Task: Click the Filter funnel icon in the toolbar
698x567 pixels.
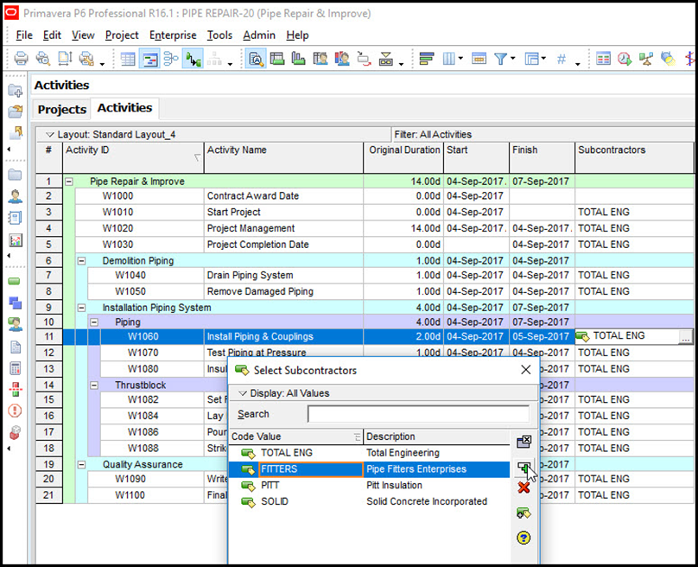Action: (x=501, y=59)
